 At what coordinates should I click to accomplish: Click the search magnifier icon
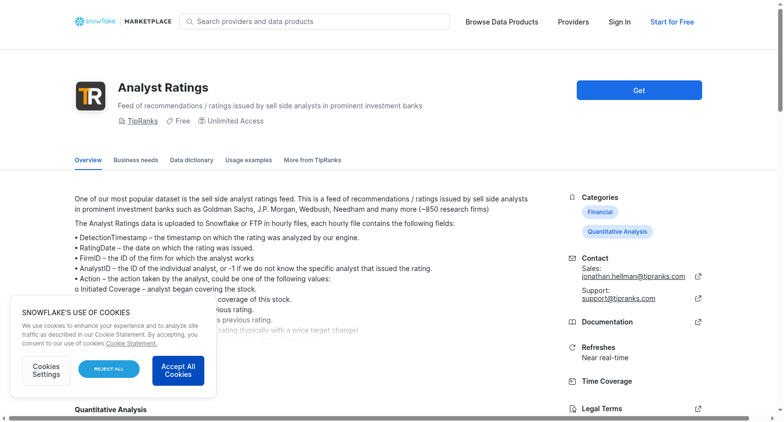(190, 22)
